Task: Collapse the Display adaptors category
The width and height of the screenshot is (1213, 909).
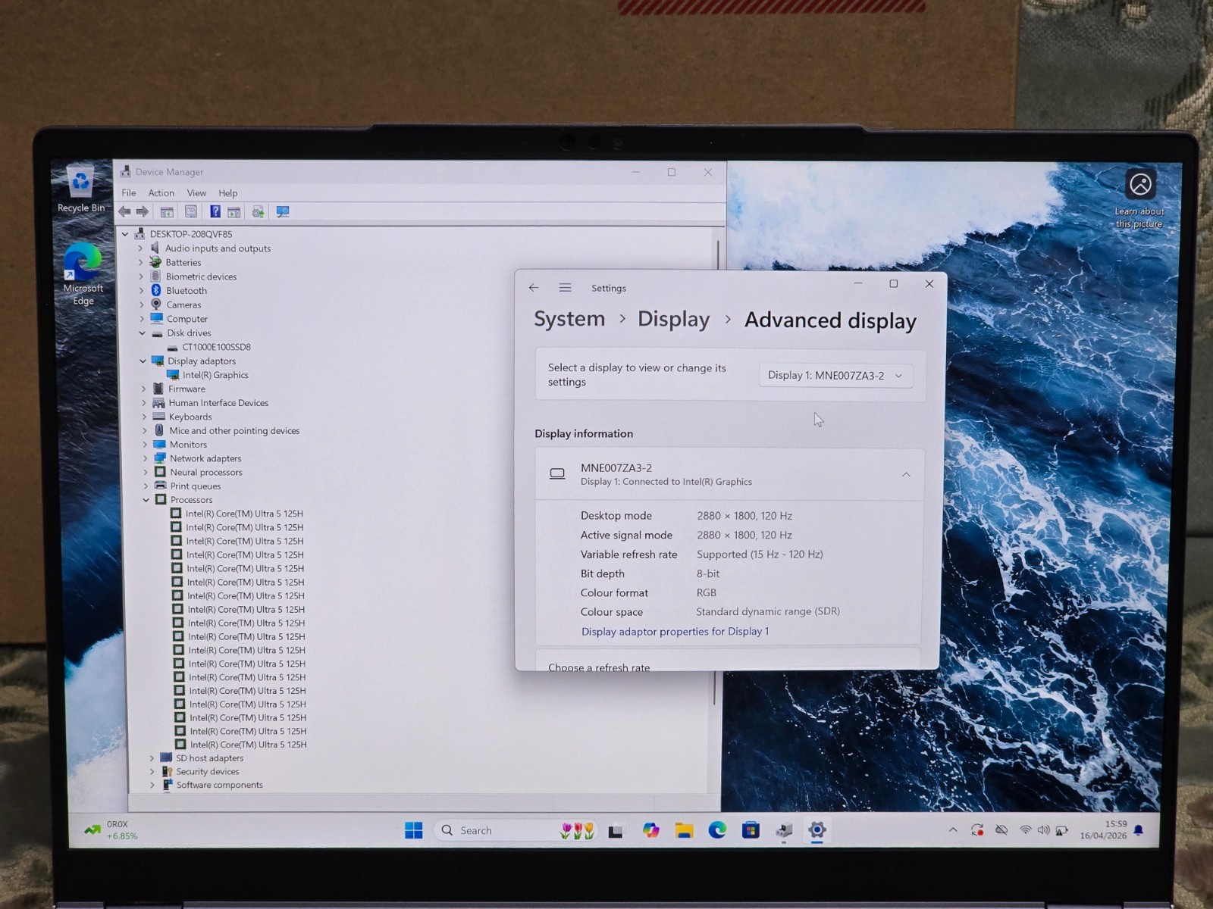Action: click(x=143, y=361)
